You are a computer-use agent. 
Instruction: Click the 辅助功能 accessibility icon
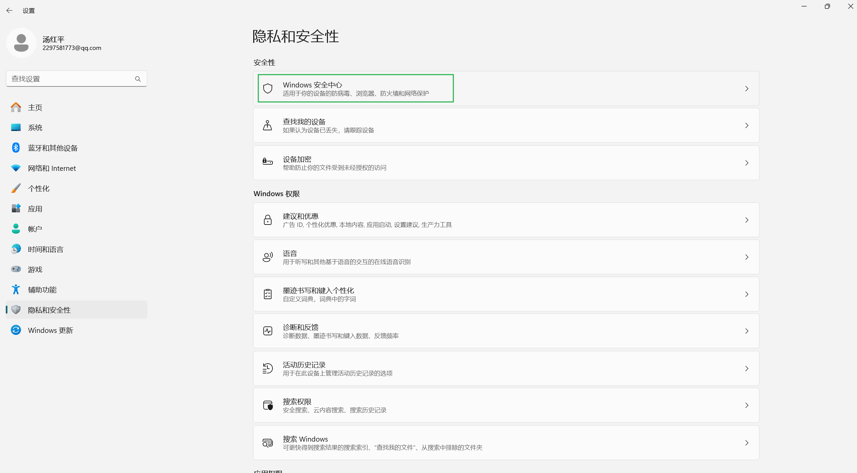(x=16, y=290)
